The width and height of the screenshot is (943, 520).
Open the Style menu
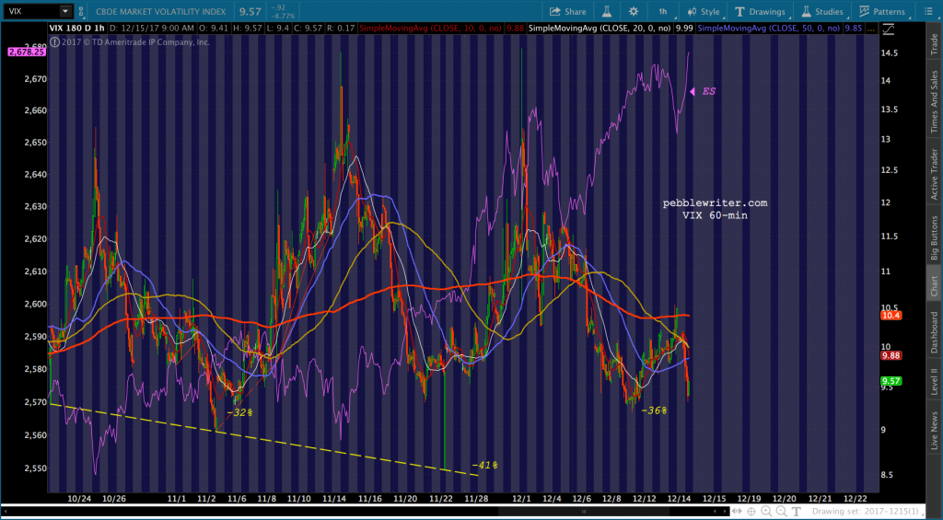click(x=703, y=11)
